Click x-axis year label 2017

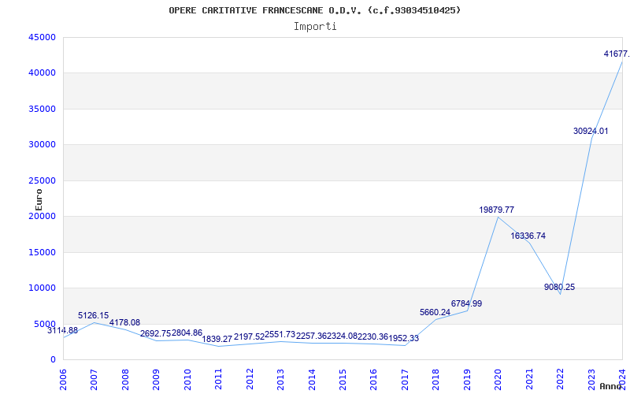pyautogui.click(x=405, y=381)
